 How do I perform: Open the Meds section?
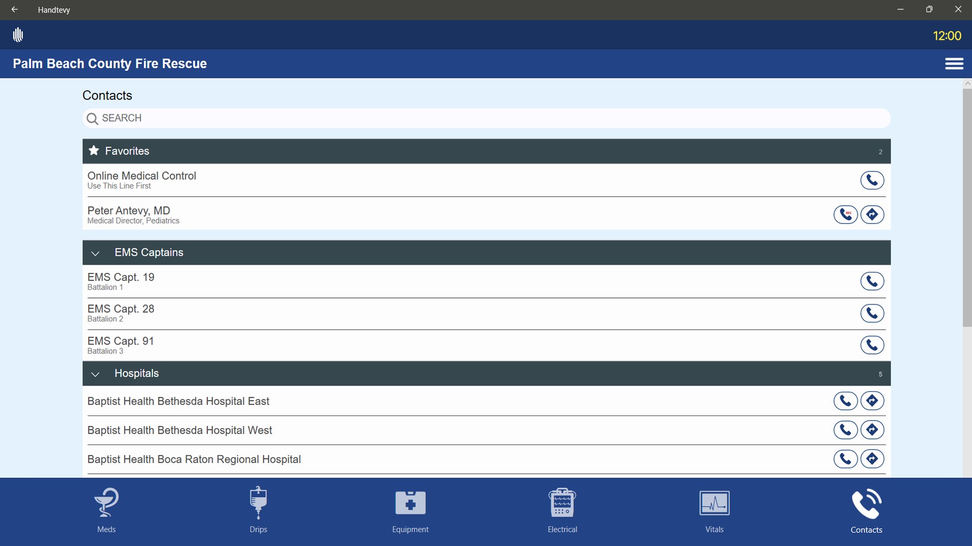106,511
